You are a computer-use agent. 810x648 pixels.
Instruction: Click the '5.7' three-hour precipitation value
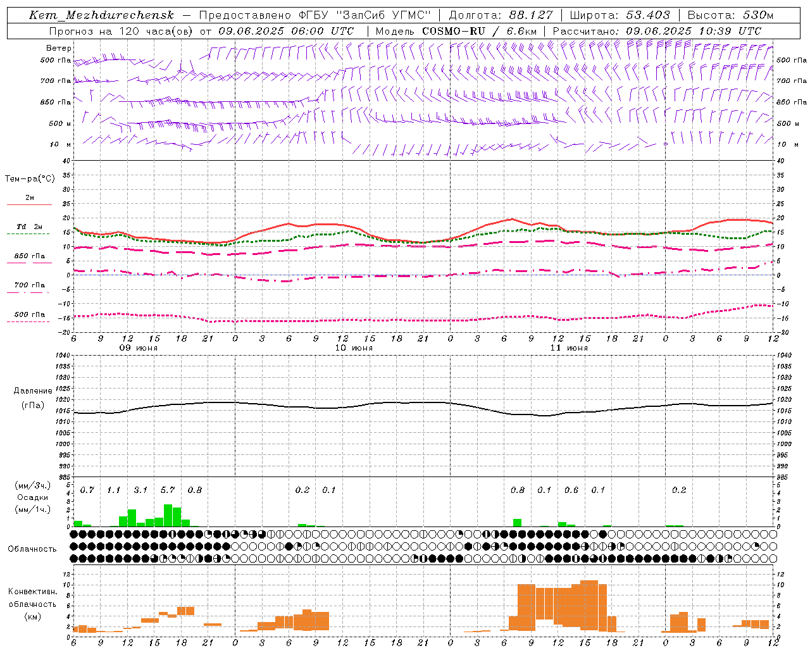pyautogui.click(x=168, y=490)
